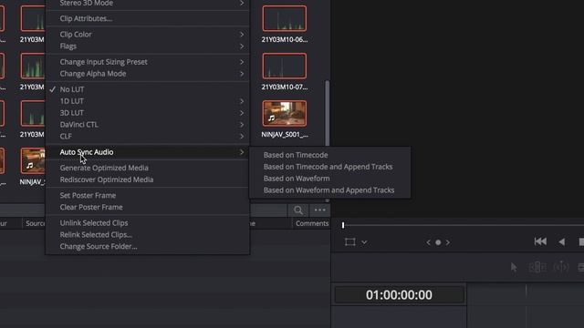Viewport: 584px width, 328px height.
Task: Click the viewer playhead scrubber handle
Action: [343, 225]
